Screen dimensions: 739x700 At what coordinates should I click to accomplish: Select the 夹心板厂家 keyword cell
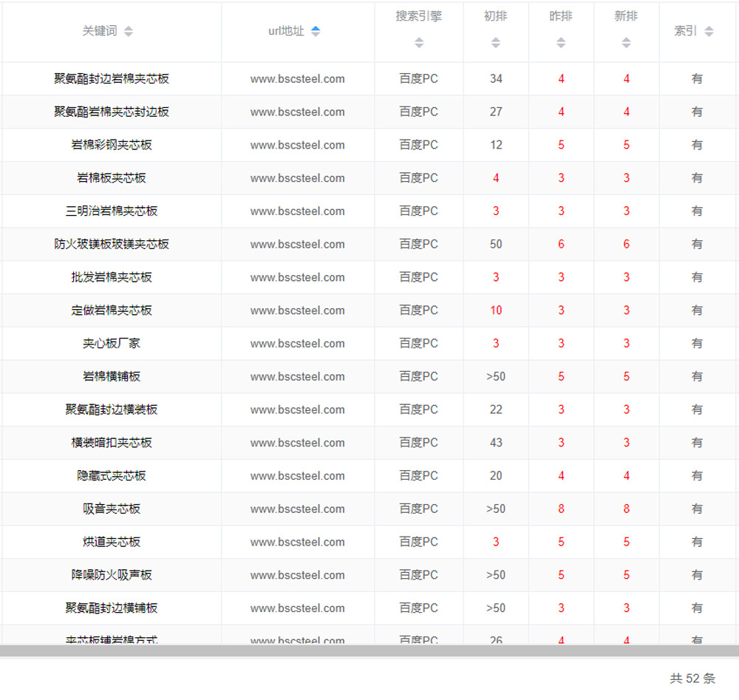tap(112, 343)
